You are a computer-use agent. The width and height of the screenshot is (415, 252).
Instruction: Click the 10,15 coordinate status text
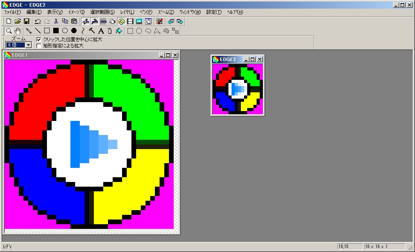(x=343, y=247)
